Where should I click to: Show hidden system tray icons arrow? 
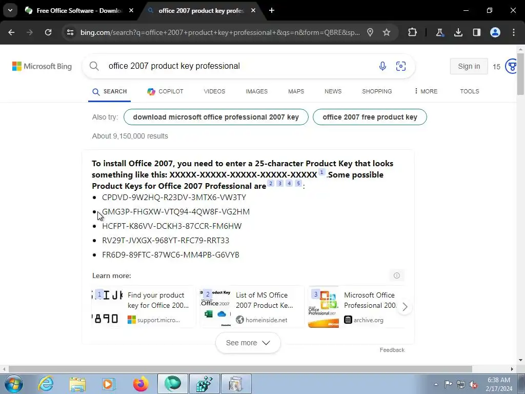(x=436, y=384)
